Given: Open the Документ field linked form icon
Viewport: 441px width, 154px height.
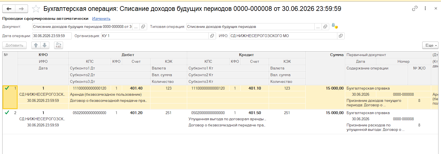Looking at the screenshot, I should pyautogui.click(x=143, y=27).
